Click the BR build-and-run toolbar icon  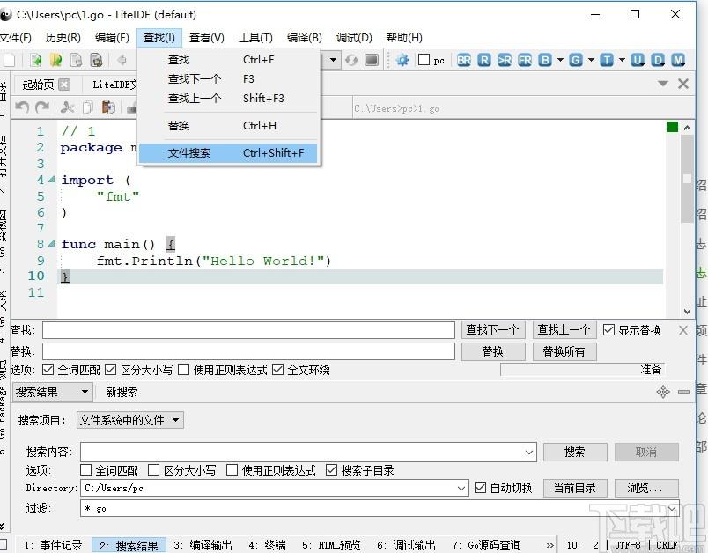464,60
